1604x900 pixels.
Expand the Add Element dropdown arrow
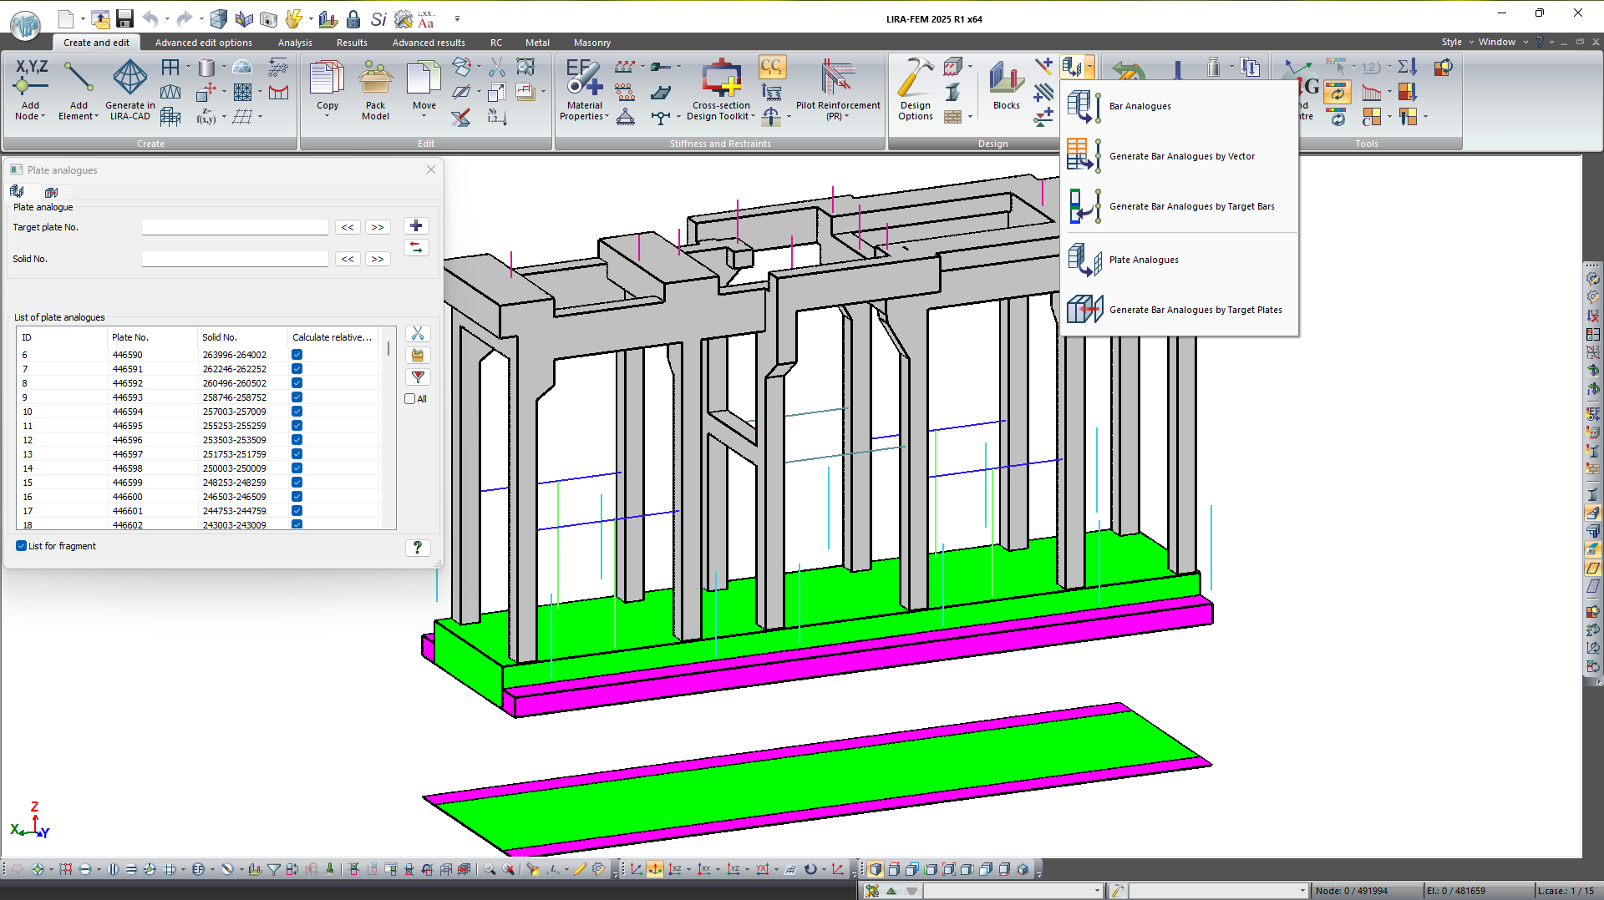coord(97,117)
